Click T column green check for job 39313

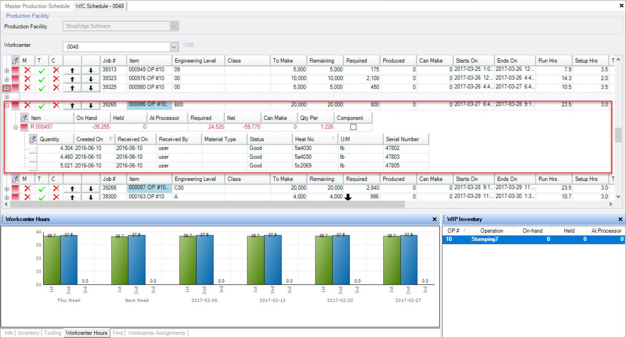point(42,70)
